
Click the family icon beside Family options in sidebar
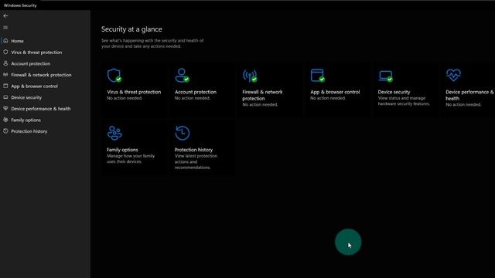tap(5, 120)
